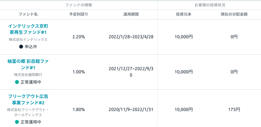Click 株式会社フリークアウト・ホールディングス company name

28,112
